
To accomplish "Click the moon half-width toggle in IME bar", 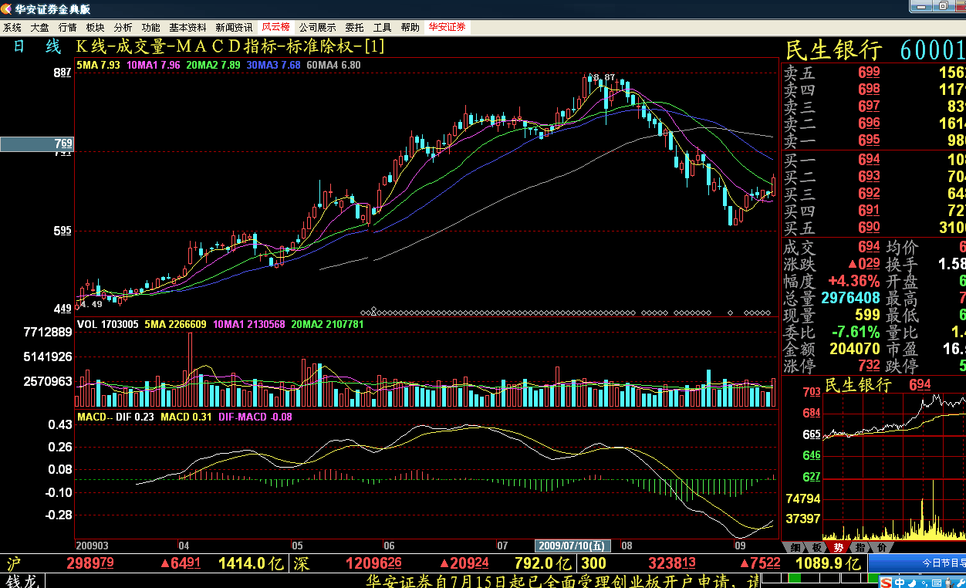I will click(x=912, y=583).
